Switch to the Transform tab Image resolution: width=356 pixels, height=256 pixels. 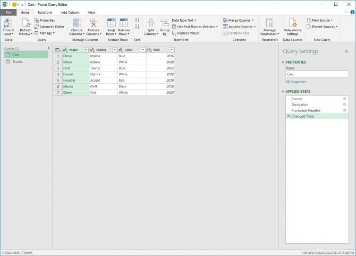click(45, 13)
